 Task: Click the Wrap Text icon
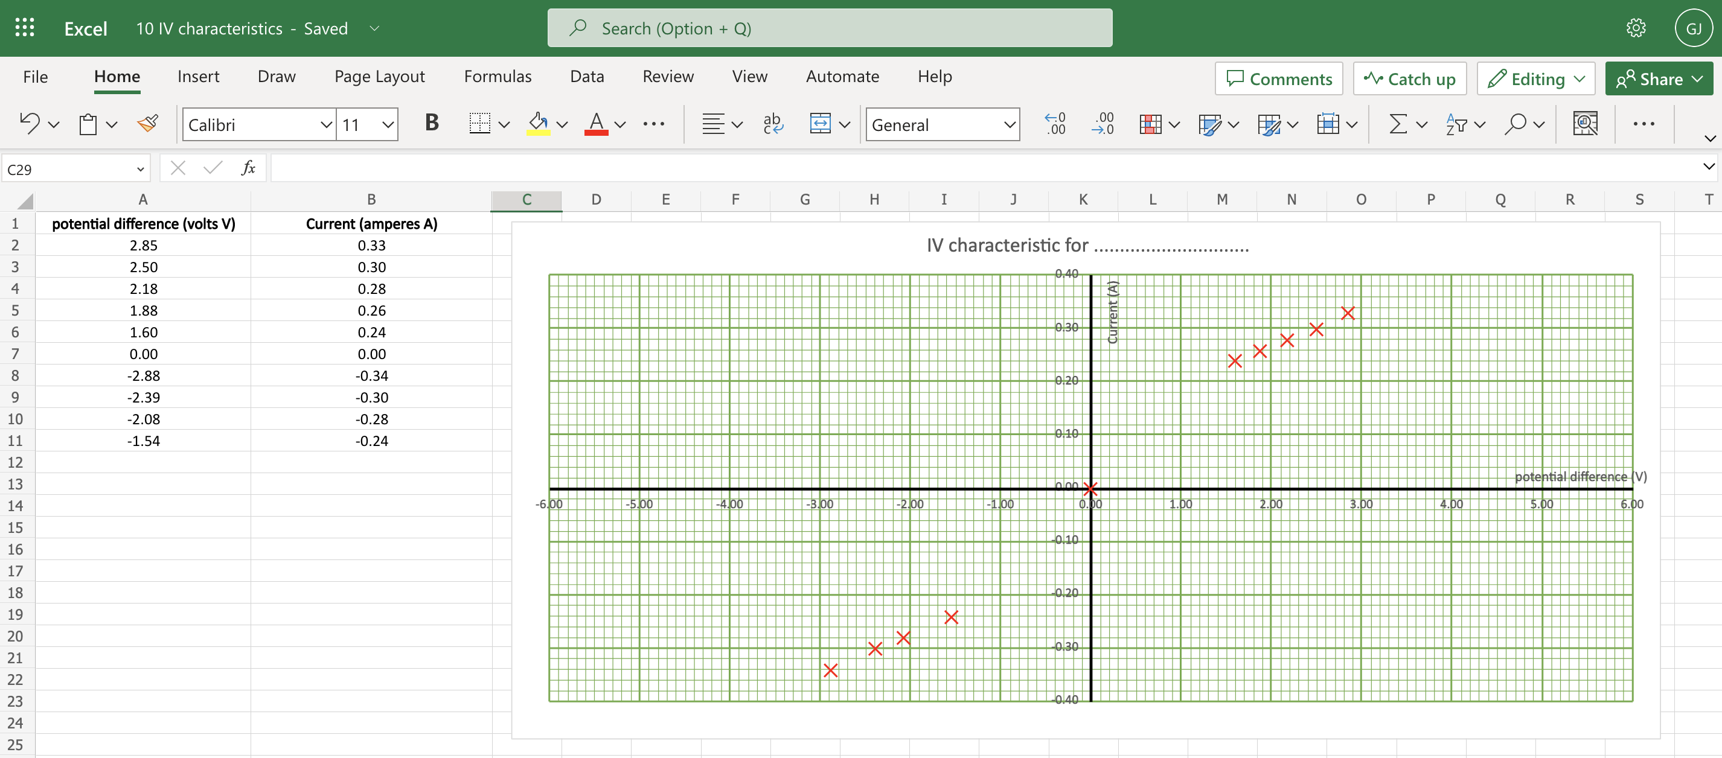(x=773, y=124)
